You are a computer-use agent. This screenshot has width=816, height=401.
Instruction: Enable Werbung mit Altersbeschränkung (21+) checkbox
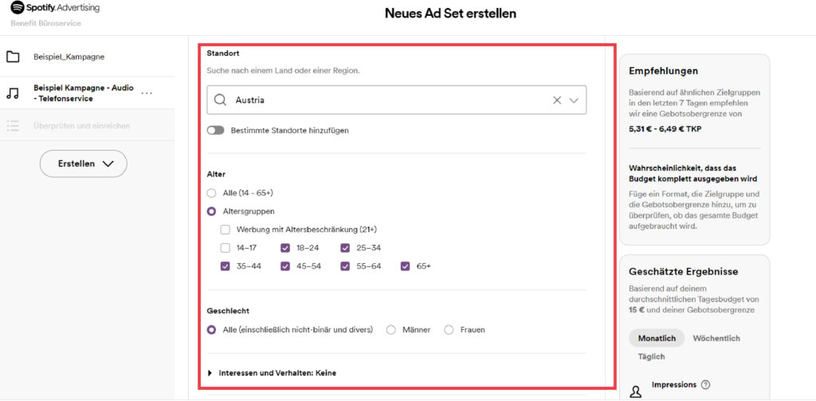[x=226, y=230]
